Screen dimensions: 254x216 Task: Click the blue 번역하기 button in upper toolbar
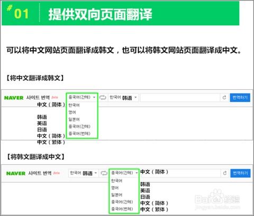click(240, 98)
